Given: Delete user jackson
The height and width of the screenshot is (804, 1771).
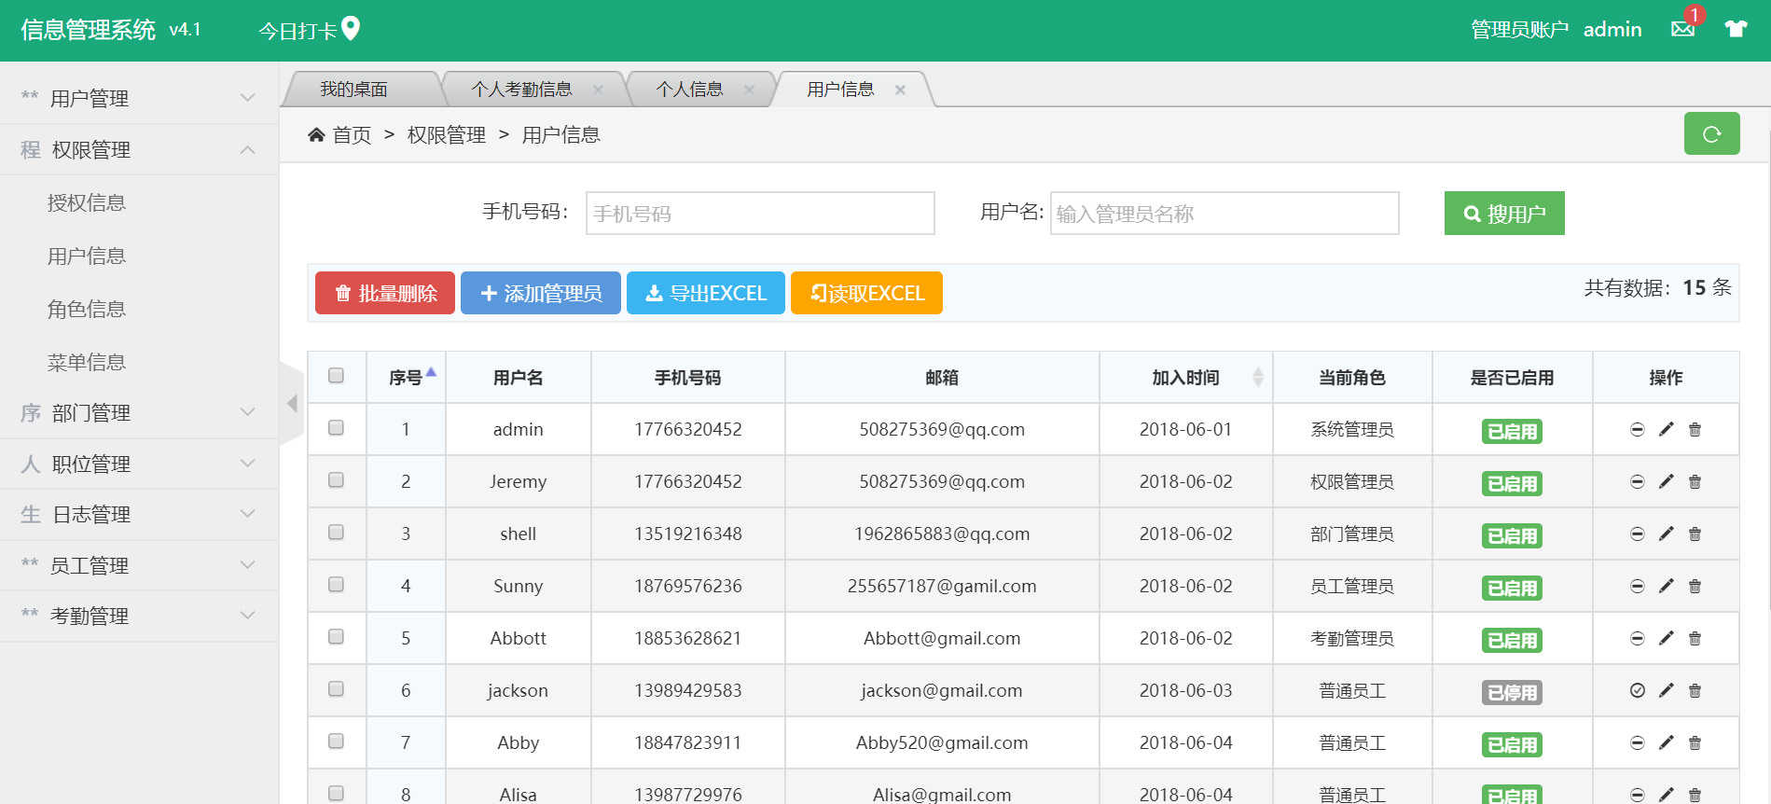Looking at the screenshot, I should (x=1695, y=690).
